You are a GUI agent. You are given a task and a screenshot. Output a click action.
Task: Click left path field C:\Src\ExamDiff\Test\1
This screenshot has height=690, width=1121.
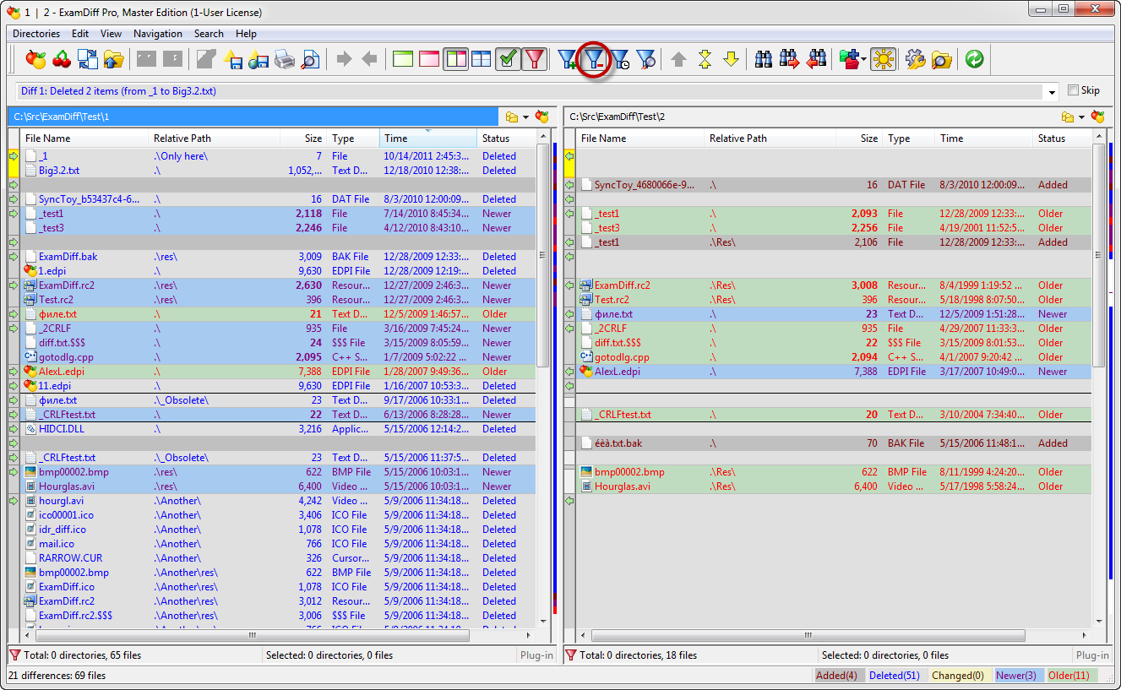click(253, 117)
